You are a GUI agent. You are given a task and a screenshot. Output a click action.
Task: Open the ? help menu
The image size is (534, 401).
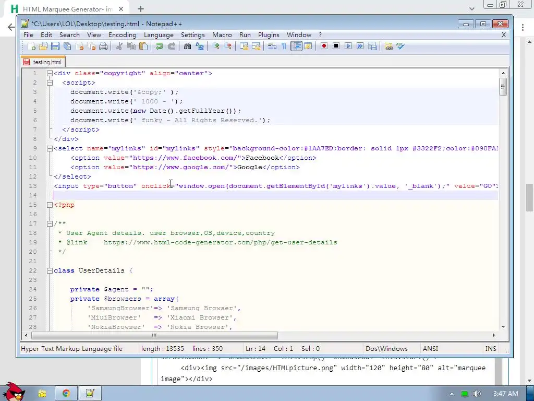(x=320, y=35)
